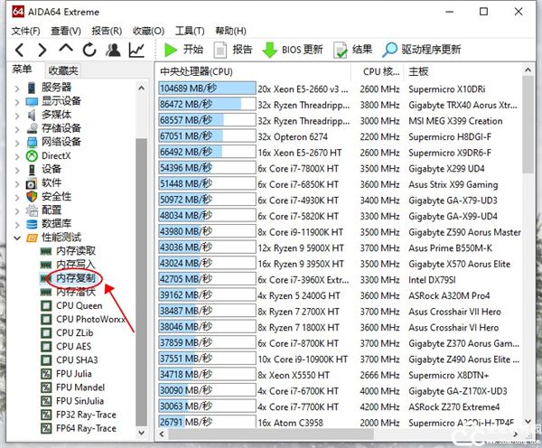
Task: Select 内存潜伏 memory latency test
Action: [x=76, y=292]
